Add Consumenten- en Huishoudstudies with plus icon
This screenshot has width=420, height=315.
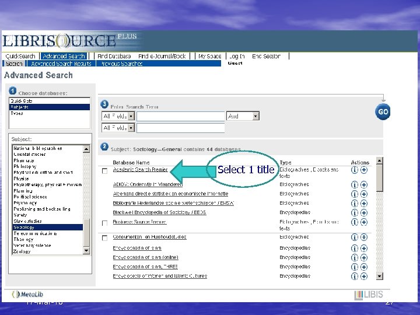[364, 237]
